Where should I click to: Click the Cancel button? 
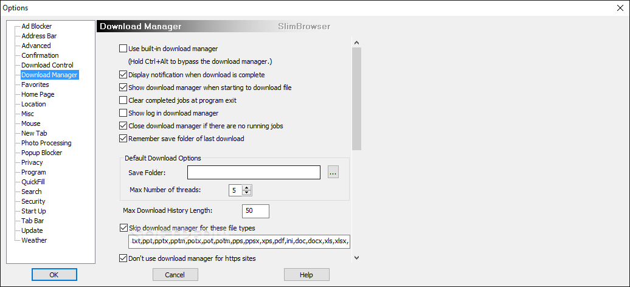[x=175, y=275]
